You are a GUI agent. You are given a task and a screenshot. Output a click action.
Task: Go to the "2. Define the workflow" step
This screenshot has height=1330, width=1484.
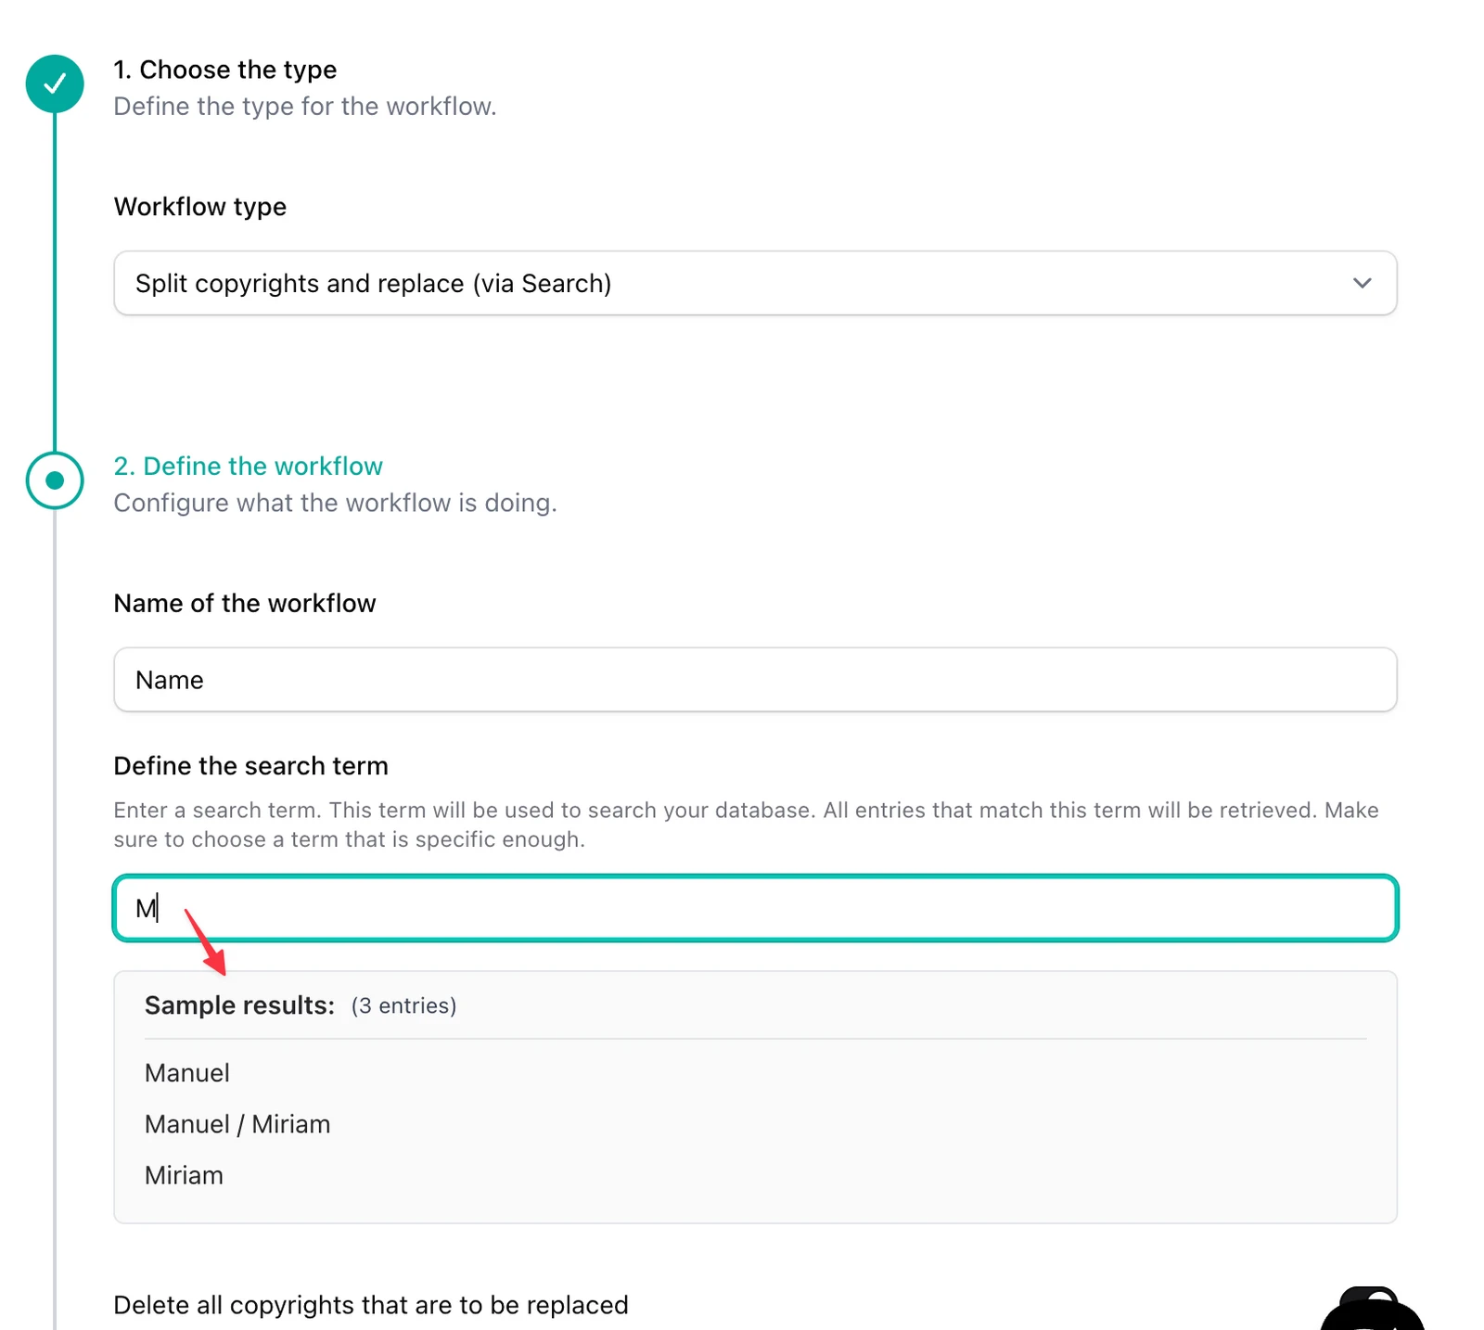click(x=248, y=466)
